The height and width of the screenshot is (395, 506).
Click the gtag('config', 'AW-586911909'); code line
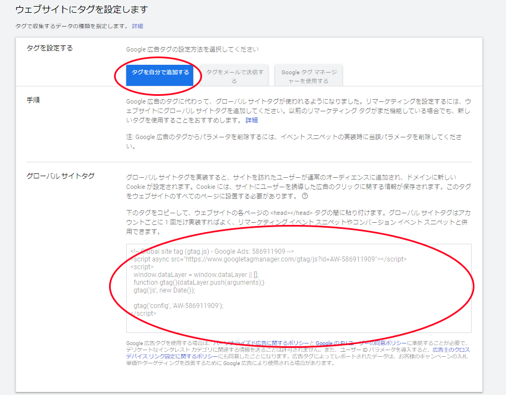click(x=178, y=306)
